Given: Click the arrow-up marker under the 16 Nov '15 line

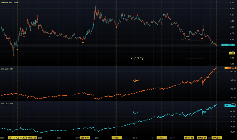Looking at the screenshot, I should tap(162, 24).
